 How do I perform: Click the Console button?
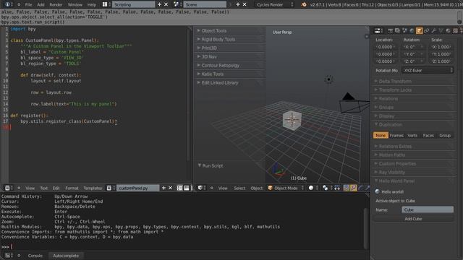click(35, 256)
